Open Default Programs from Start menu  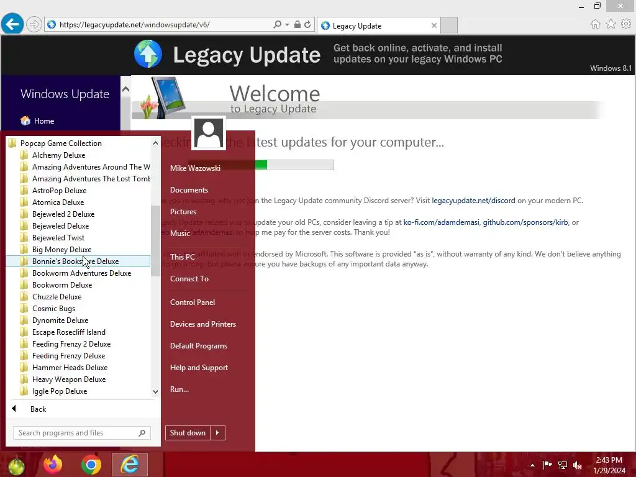(x=198, y=346)
